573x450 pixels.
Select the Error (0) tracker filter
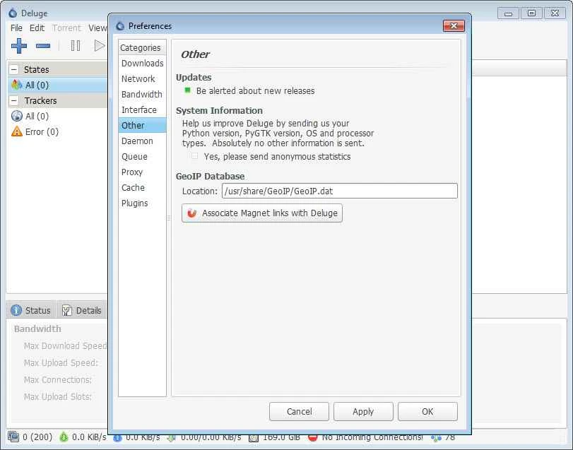coord(57,131)
